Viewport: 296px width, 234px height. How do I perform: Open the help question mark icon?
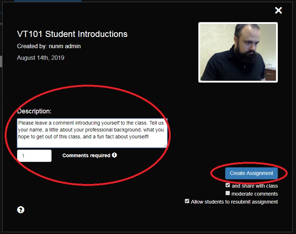[x=21, y=210]
